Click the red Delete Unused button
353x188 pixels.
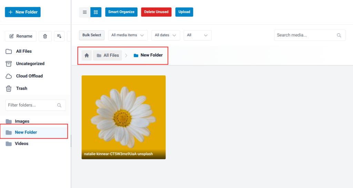coord(156,12)
